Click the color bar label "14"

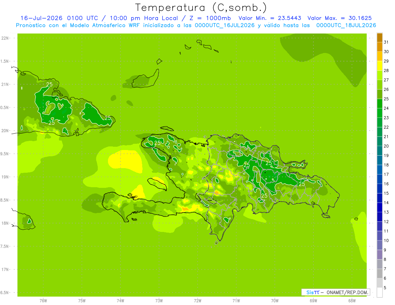(386, 203)
